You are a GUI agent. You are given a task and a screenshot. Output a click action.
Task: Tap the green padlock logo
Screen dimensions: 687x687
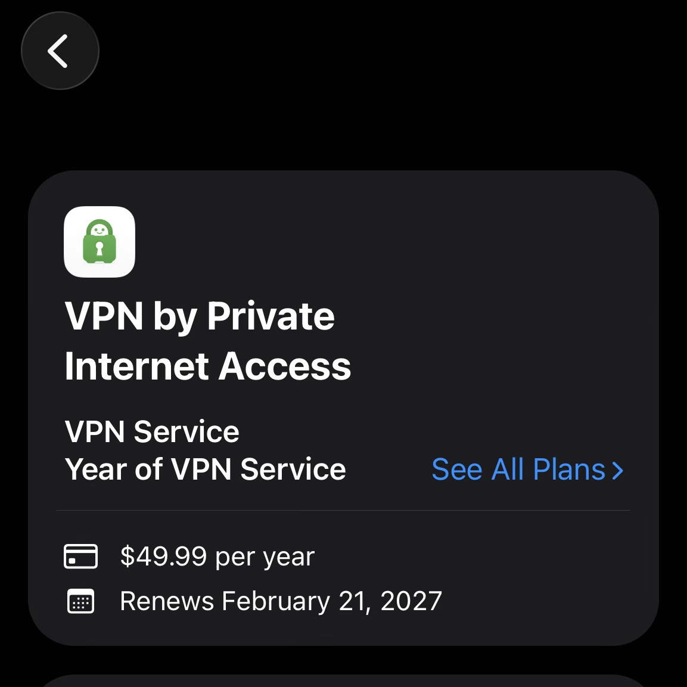(100, 243)
